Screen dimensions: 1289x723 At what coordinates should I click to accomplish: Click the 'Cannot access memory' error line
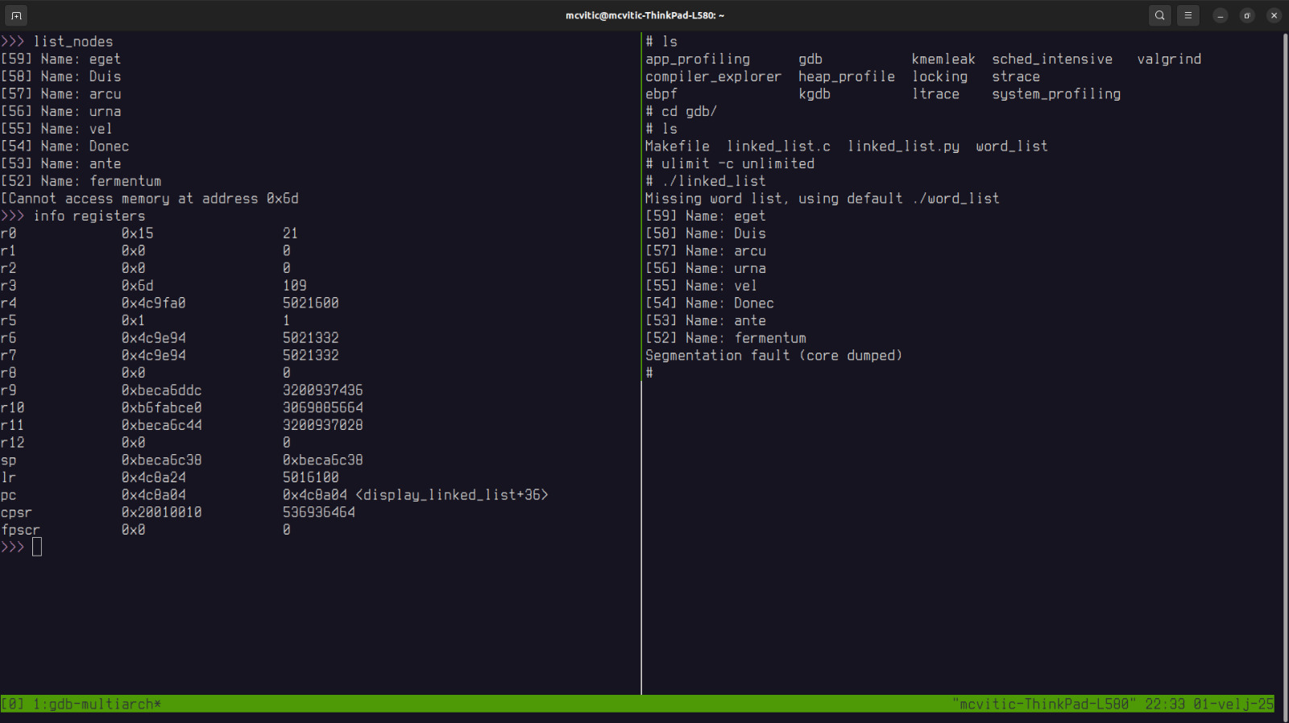point(150,199)
